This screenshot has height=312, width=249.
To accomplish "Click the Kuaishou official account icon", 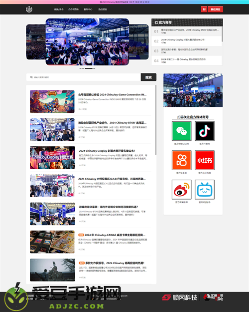I will [181, 160].
